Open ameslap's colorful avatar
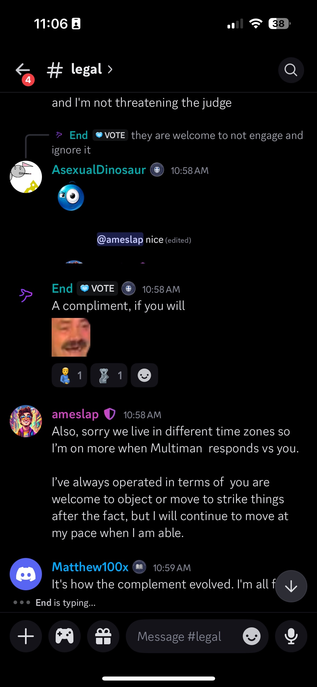The image size is (317, 687). tap(26, 421)
